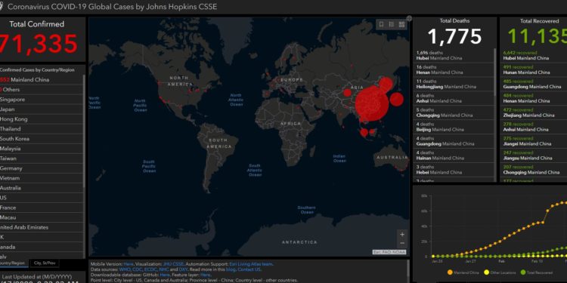567x283 pixels.
Task: Open the map legend list icon
Action: coord(392,24)
